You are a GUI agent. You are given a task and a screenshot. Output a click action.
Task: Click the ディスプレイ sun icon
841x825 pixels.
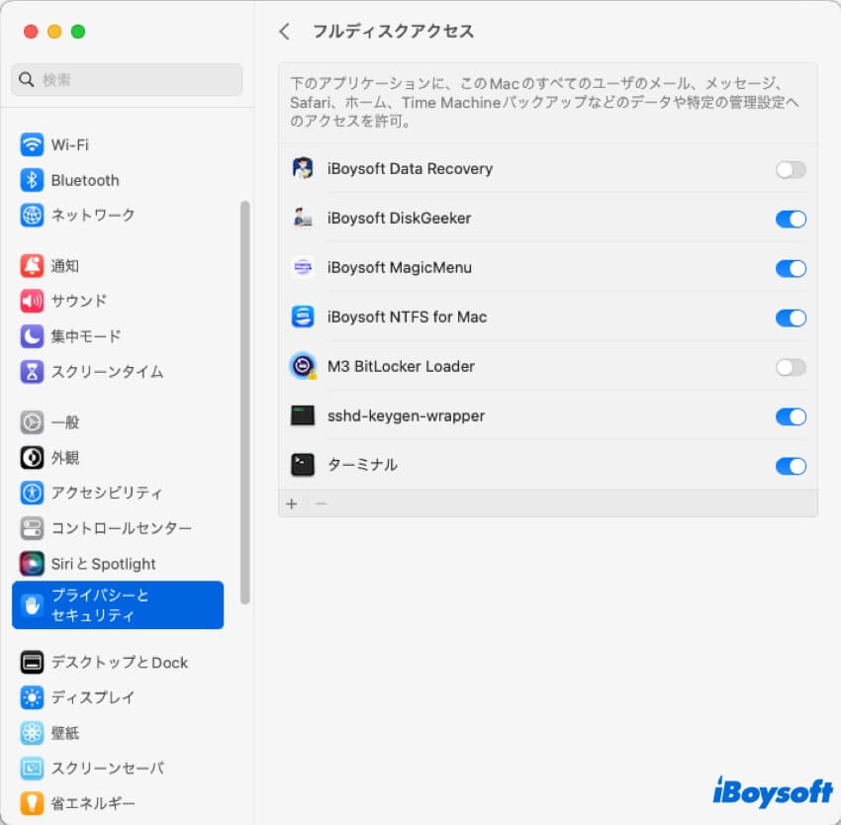click(32, 697)
